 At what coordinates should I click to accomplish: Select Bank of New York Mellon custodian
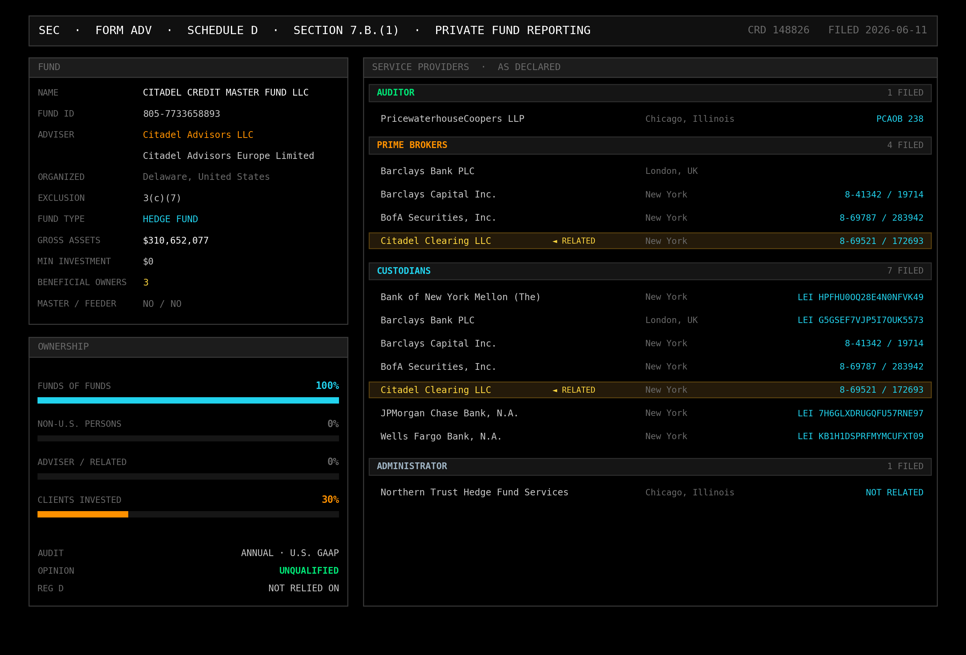[x=649, y=297]
